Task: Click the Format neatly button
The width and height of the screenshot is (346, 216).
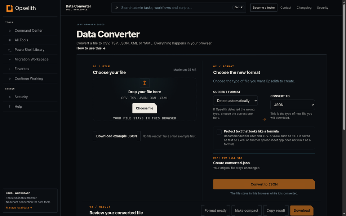Action: [x=216, y=211]
